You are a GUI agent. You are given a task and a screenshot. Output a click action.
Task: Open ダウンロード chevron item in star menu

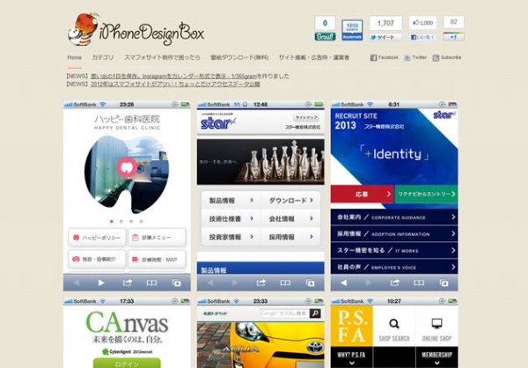[290, 201]
